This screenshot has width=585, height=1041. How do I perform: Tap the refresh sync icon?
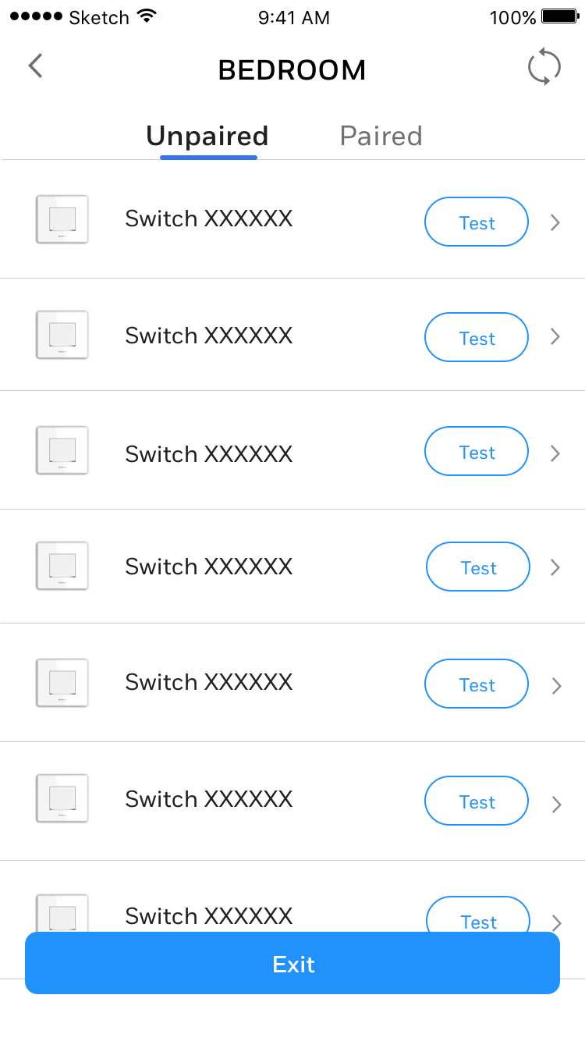(x=544, y=67)
